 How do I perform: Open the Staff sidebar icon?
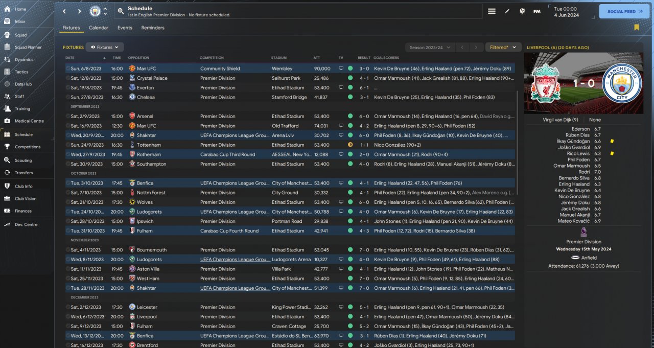click(x=7, y=97)
